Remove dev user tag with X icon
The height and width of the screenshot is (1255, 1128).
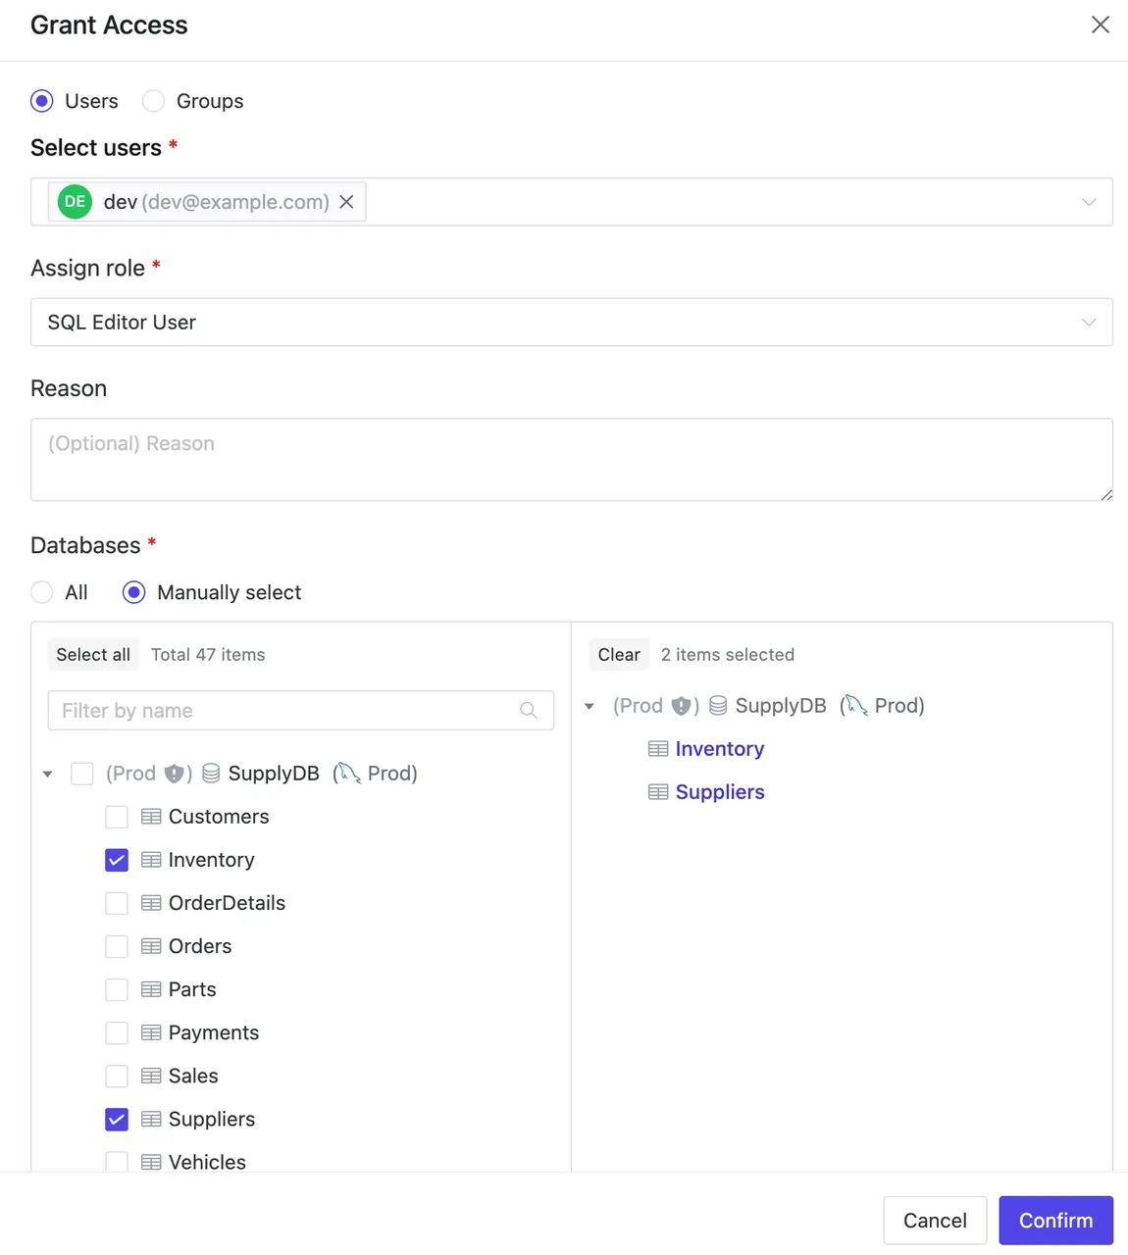pos(346,202)
